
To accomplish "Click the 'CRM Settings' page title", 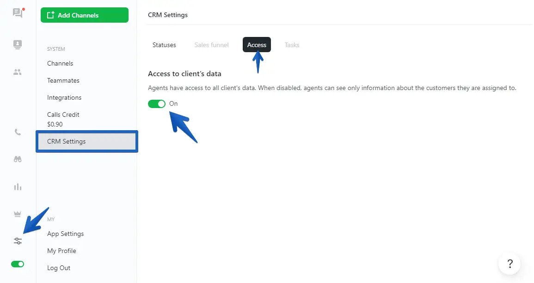I will coord(168,15).
